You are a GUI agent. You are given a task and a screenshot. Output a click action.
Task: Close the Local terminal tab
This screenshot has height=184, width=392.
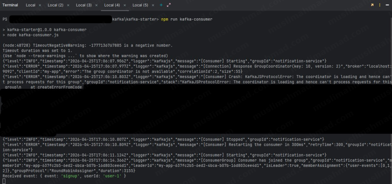point(40,5)
